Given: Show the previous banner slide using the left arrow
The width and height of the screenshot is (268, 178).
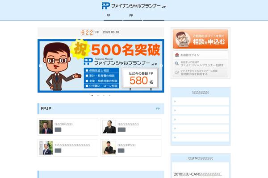Looking at the screenshot, I should (x=41, y=66).
